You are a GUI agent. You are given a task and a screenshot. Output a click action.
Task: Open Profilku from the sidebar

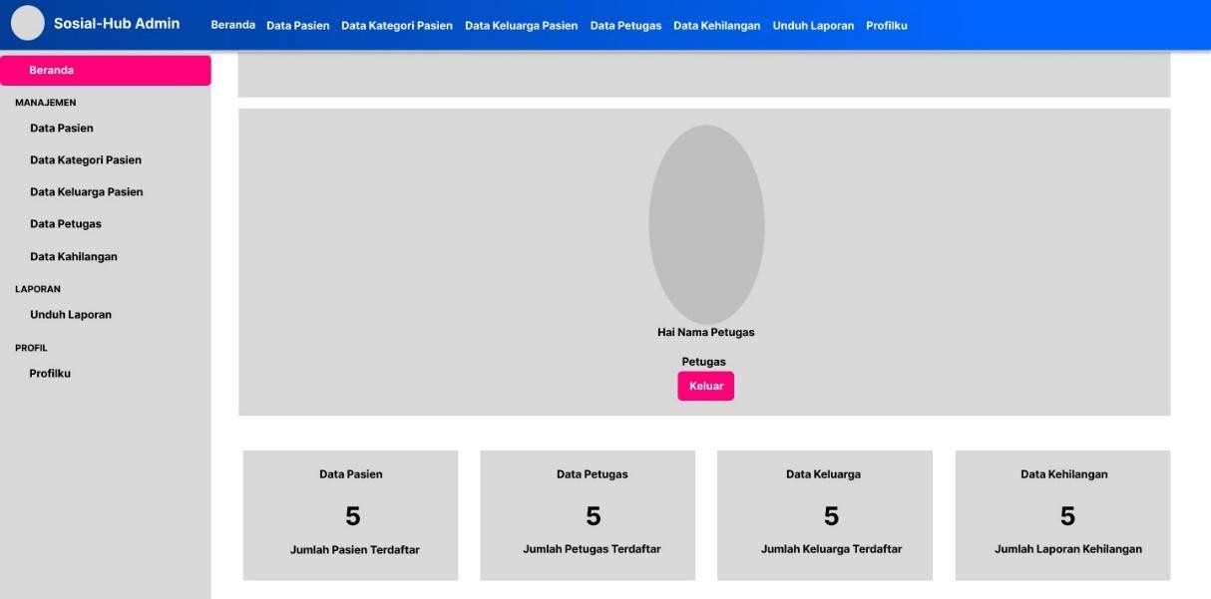tap(50, 374)
